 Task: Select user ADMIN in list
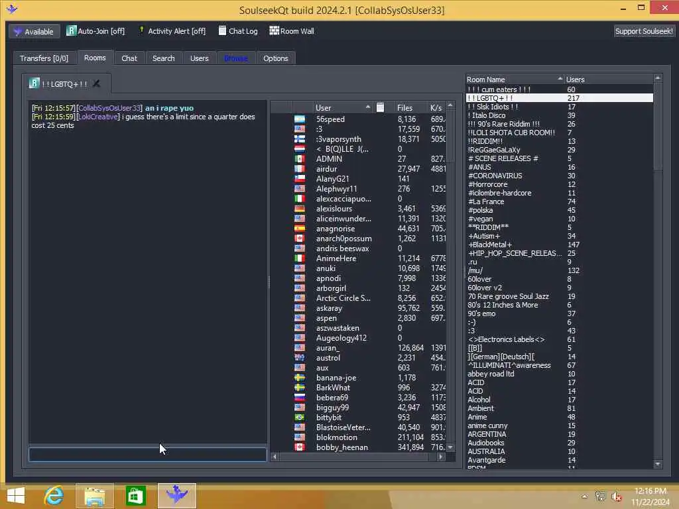pyautogui.click(x=329, y=159)
